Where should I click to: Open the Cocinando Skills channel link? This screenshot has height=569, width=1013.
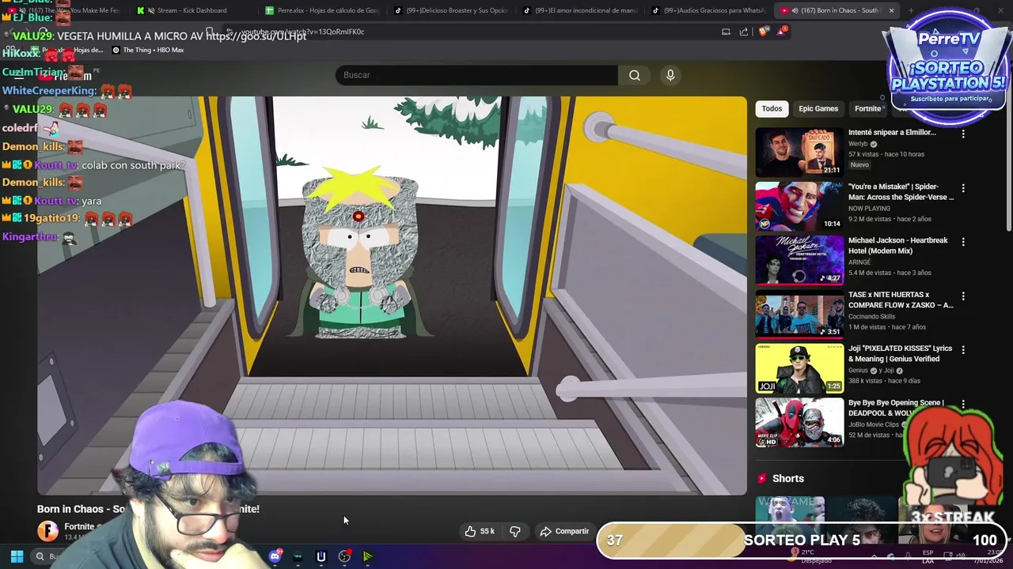point(871,316)
